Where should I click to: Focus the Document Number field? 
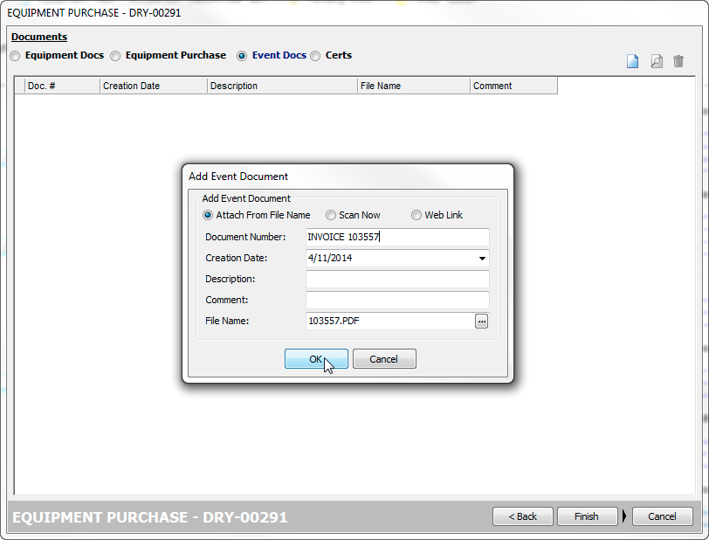pyautogui.click(x=397, y=237)
